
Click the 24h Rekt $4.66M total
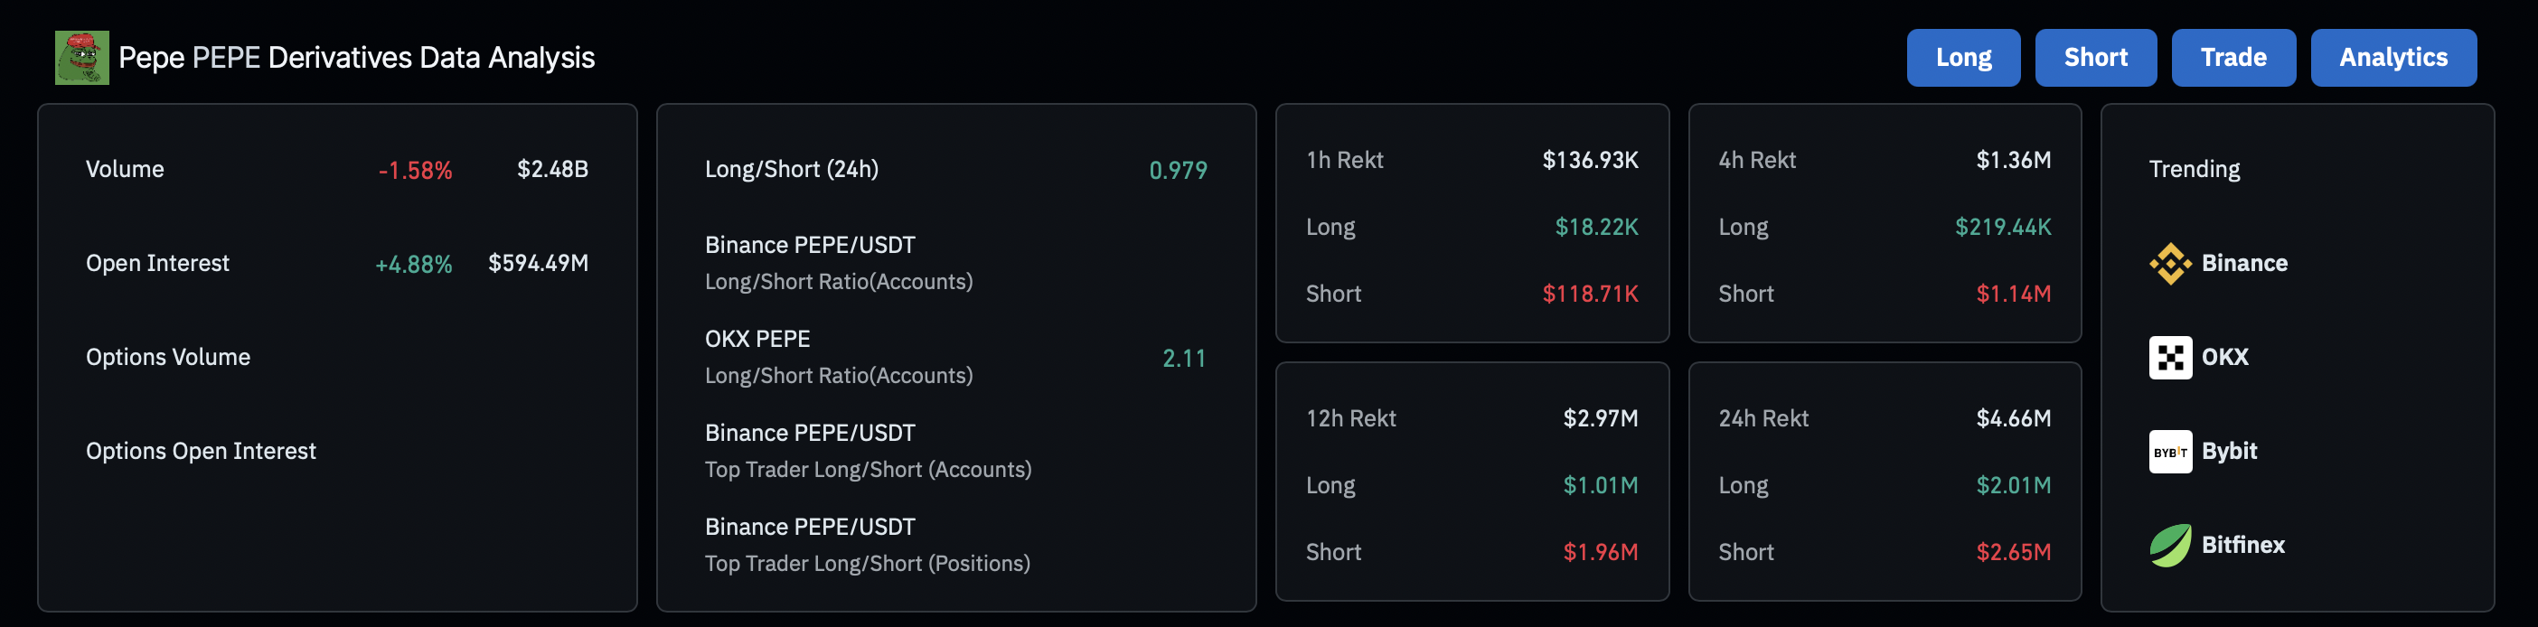[x=2013, y=418]
